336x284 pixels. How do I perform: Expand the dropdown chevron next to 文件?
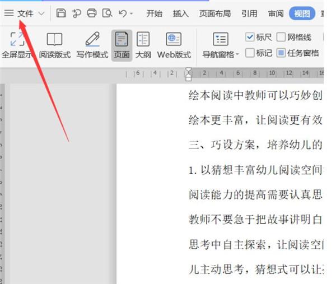(41, 13)
